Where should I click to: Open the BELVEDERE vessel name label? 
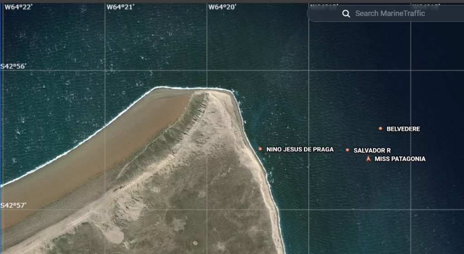(x=403, y=129)
